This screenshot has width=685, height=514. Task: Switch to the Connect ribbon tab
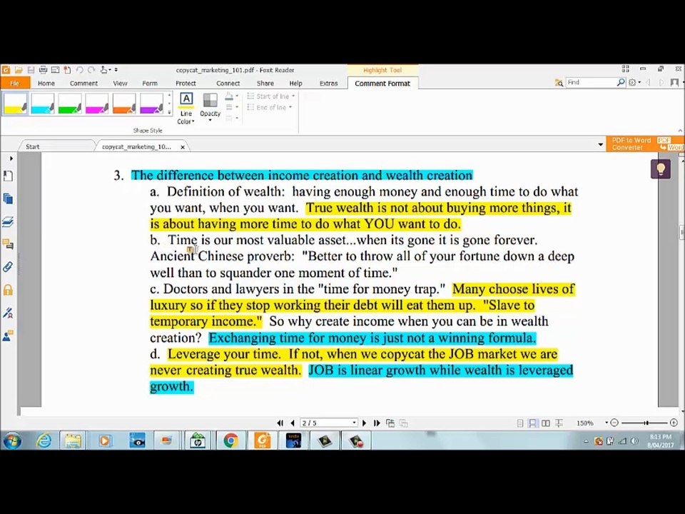228,83
